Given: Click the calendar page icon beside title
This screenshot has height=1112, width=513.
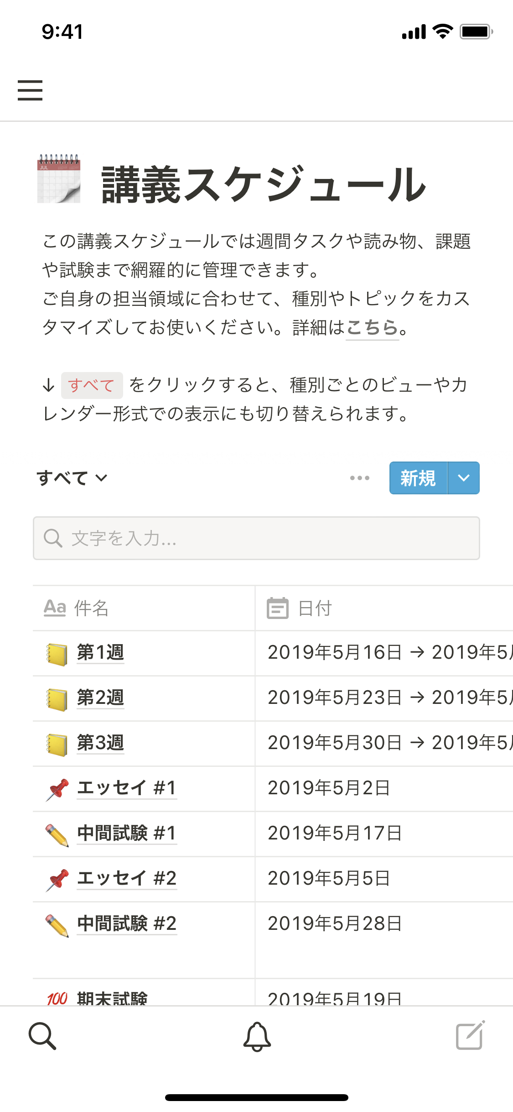Looking at the screenshot, I should (x=59, y=178).
